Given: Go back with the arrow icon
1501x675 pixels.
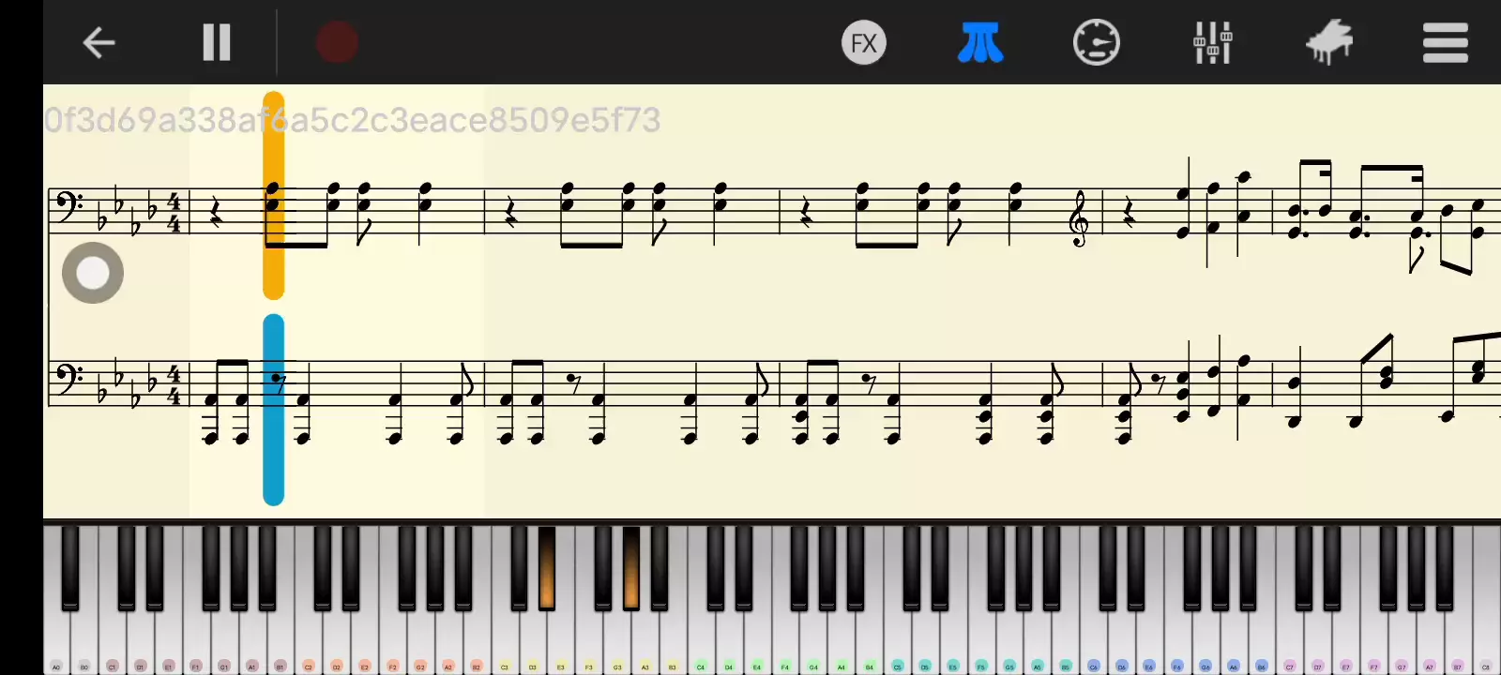Looking at the screenshot, I should [99, 42].
